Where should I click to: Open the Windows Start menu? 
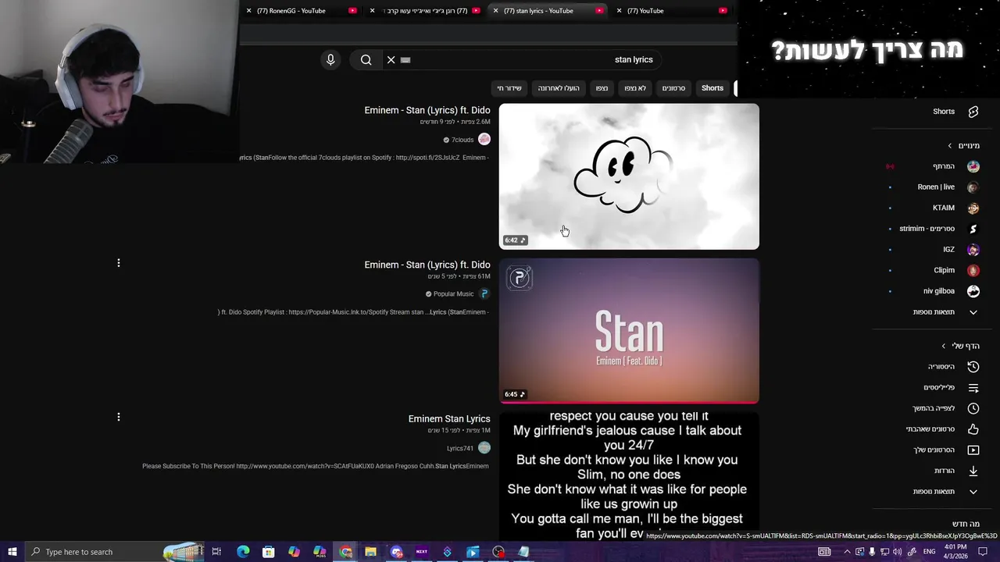12,552
